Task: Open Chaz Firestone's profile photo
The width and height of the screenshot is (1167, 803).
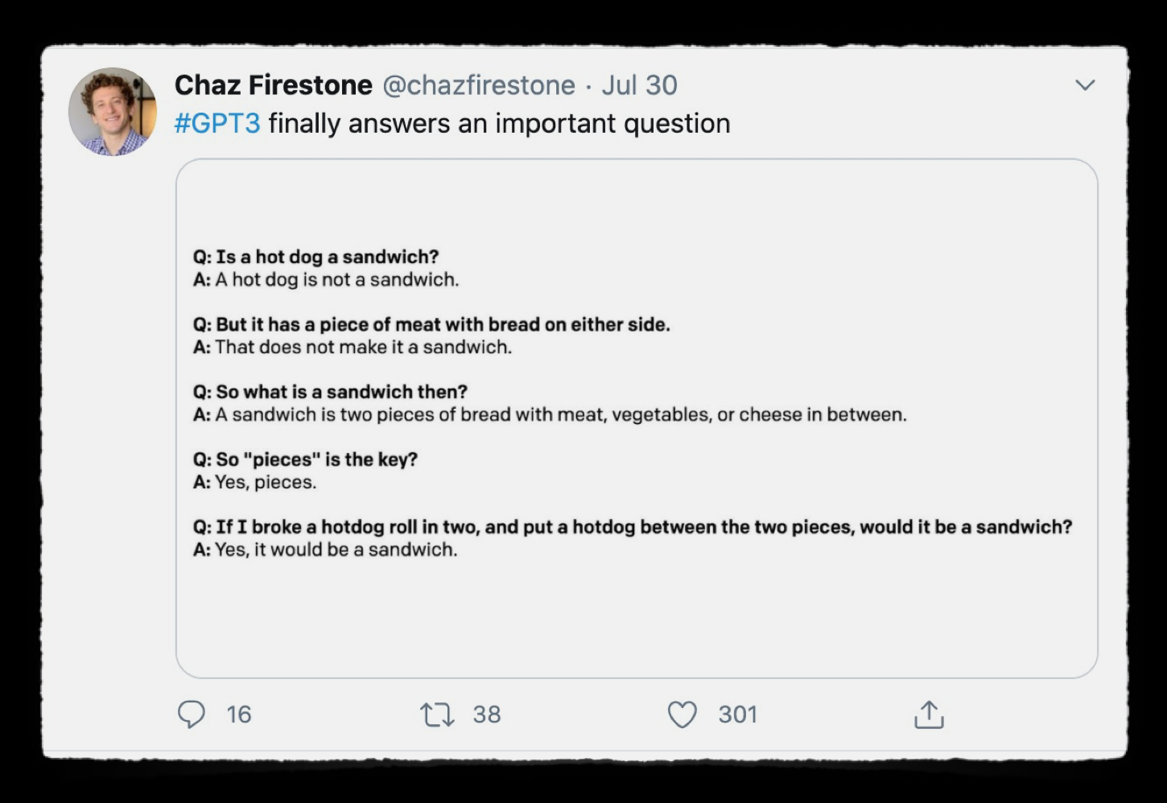Action: [113, 112]
